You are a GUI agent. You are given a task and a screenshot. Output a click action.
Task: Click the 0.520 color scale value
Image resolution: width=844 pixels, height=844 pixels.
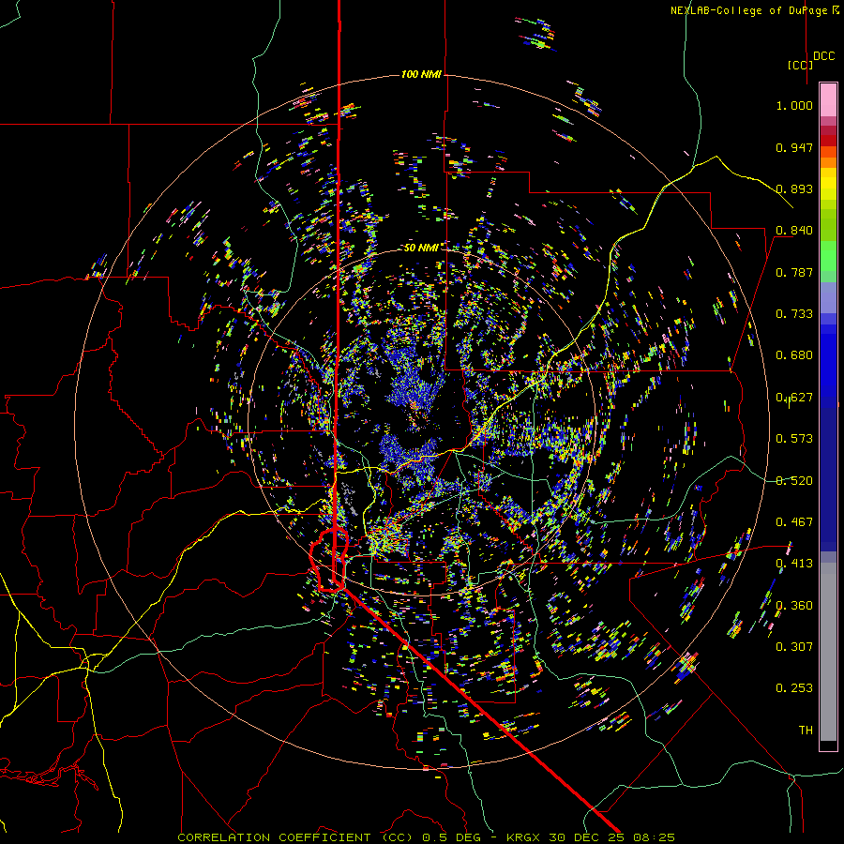(x=794, y=481)
